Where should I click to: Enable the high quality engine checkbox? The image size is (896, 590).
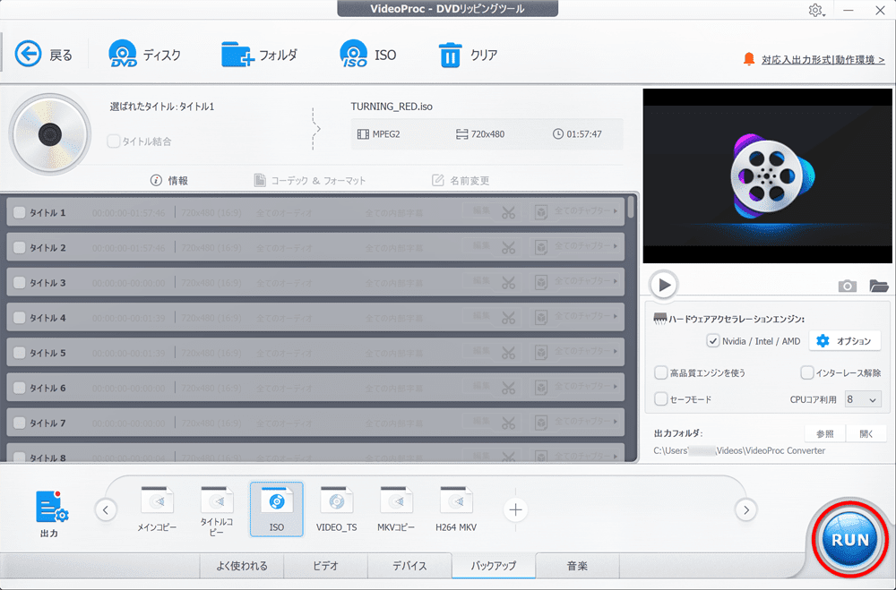661,372
